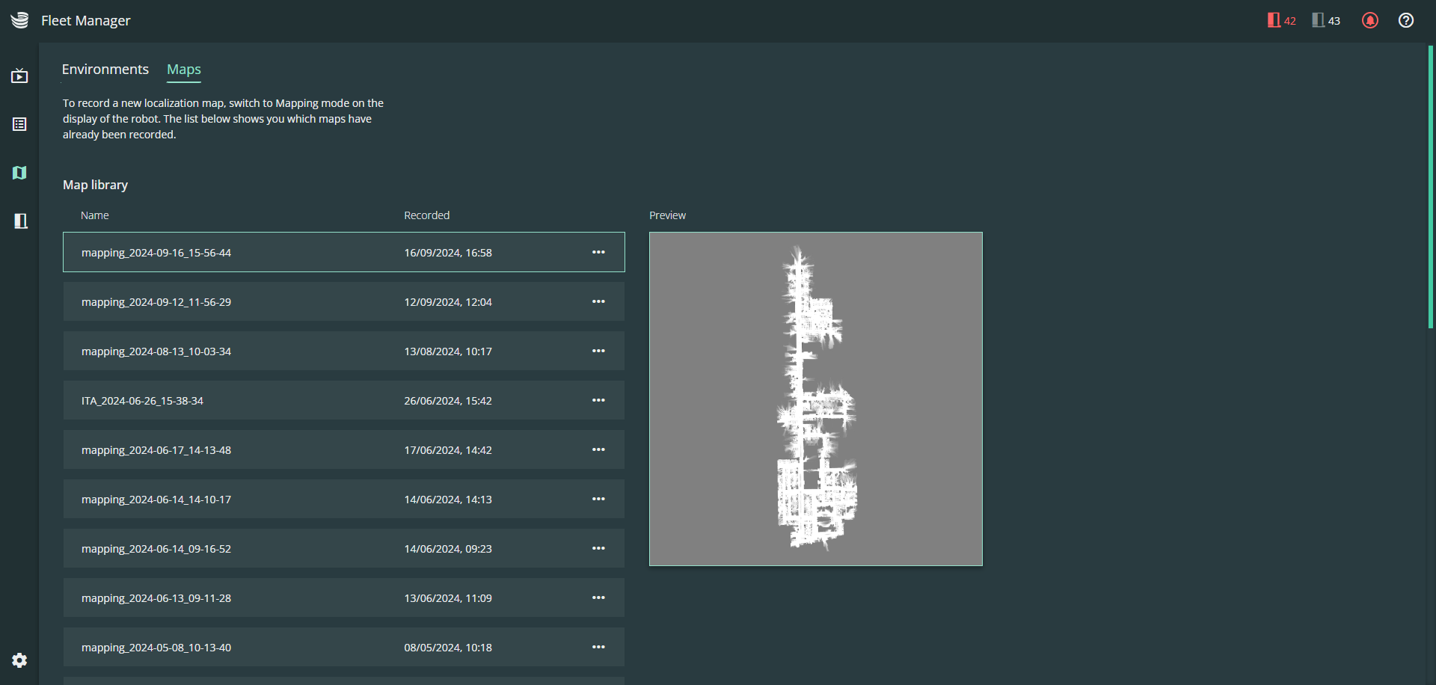
Task: Choose map mapping_2024-06-14_09-16-52
Action: pos(344,548)
